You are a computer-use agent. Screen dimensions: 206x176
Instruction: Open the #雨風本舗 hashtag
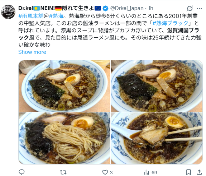(x=31, y=16)
